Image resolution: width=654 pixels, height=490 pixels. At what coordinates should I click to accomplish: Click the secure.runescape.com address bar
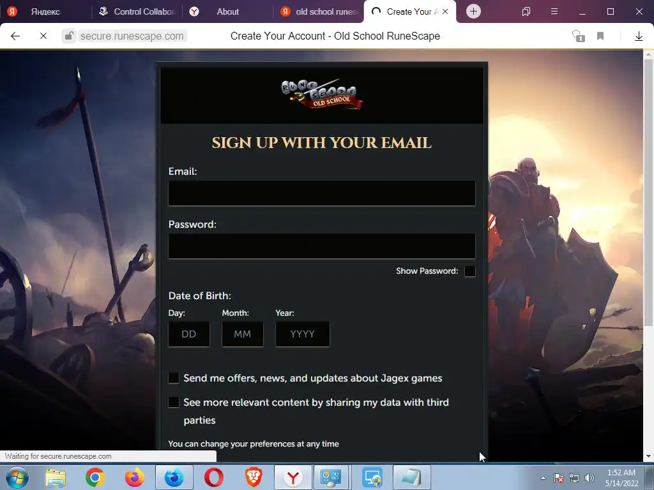tap(132, 36)
